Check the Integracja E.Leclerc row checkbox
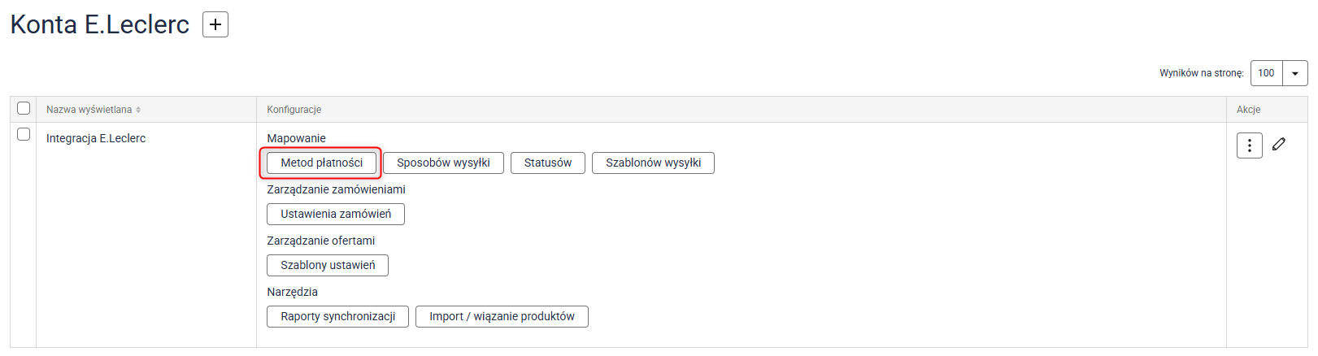This screenshot has width=1318, height=356. click(x=24, y=134)
